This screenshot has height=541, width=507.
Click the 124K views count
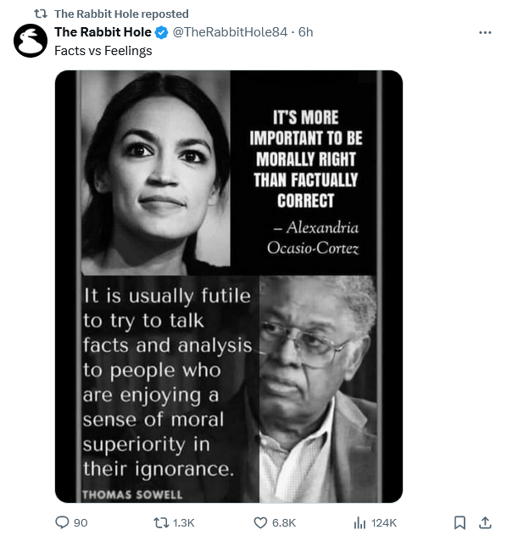point(384,522)
